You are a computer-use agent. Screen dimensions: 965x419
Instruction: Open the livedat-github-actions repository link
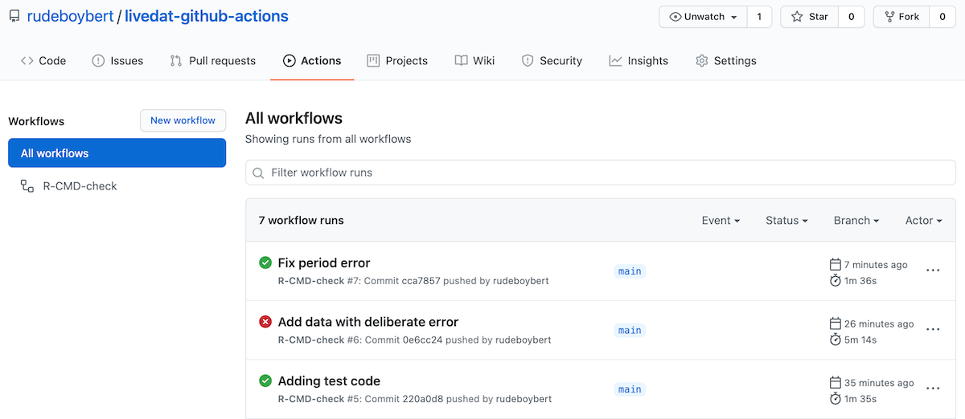(207, 16)
